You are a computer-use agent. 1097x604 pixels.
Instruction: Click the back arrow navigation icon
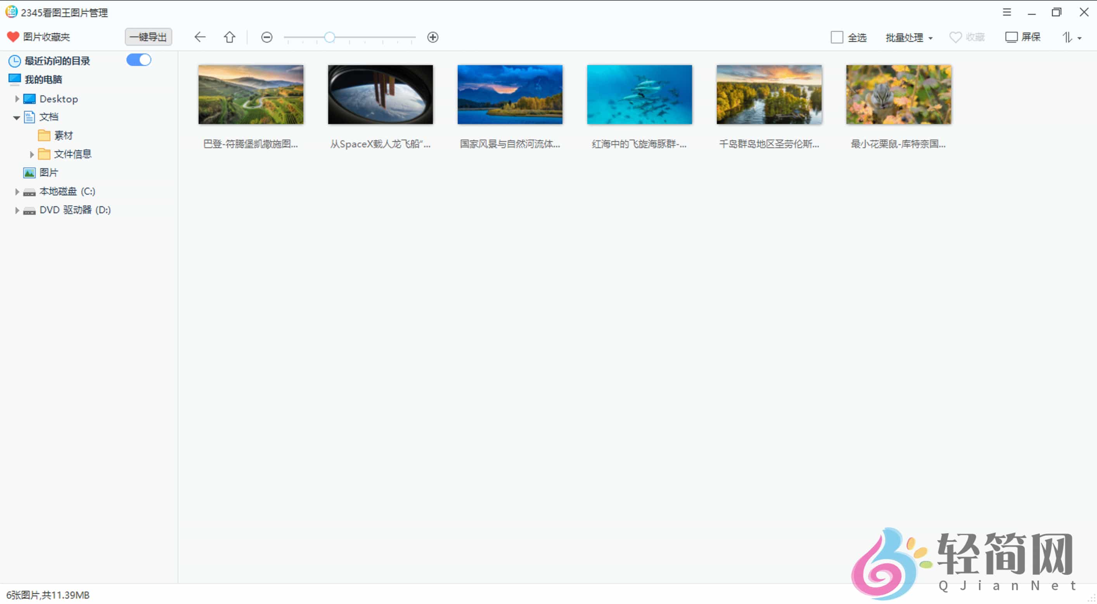click(x=200, y=37)
